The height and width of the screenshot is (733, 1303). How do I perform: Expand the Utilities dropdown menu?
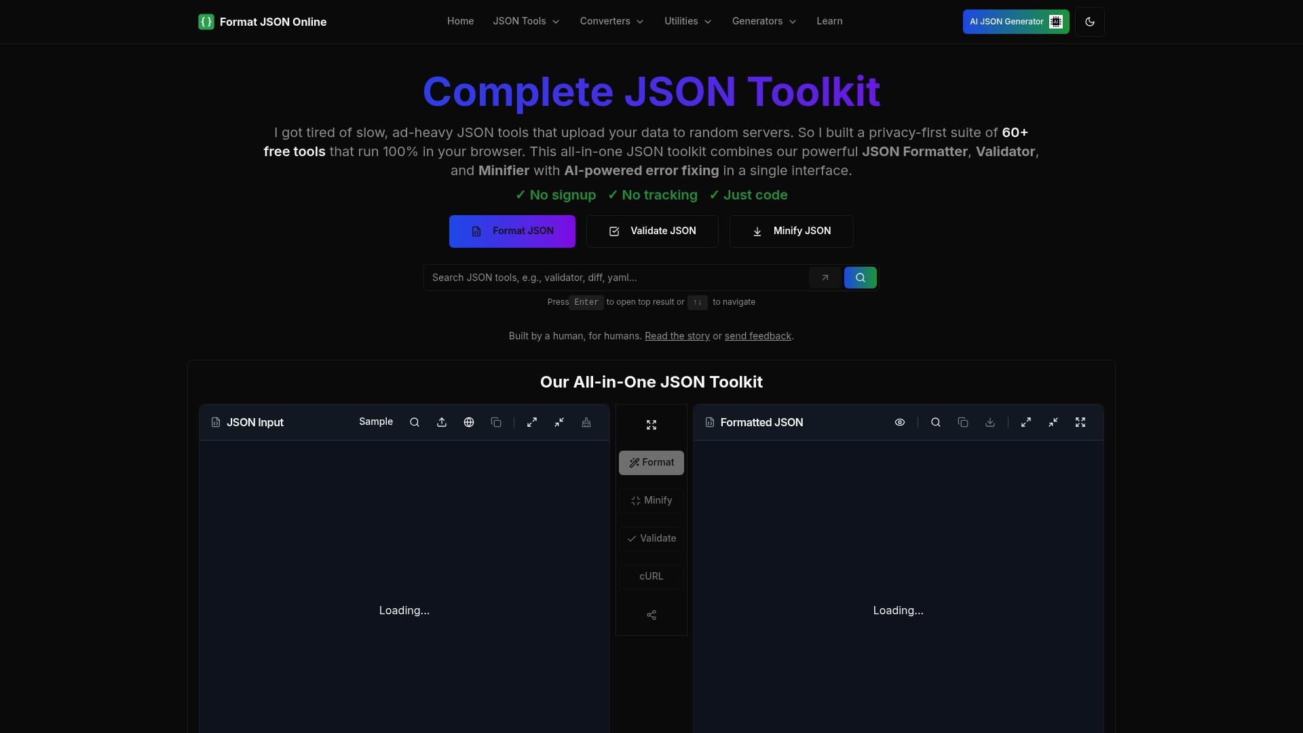point(688,21)
